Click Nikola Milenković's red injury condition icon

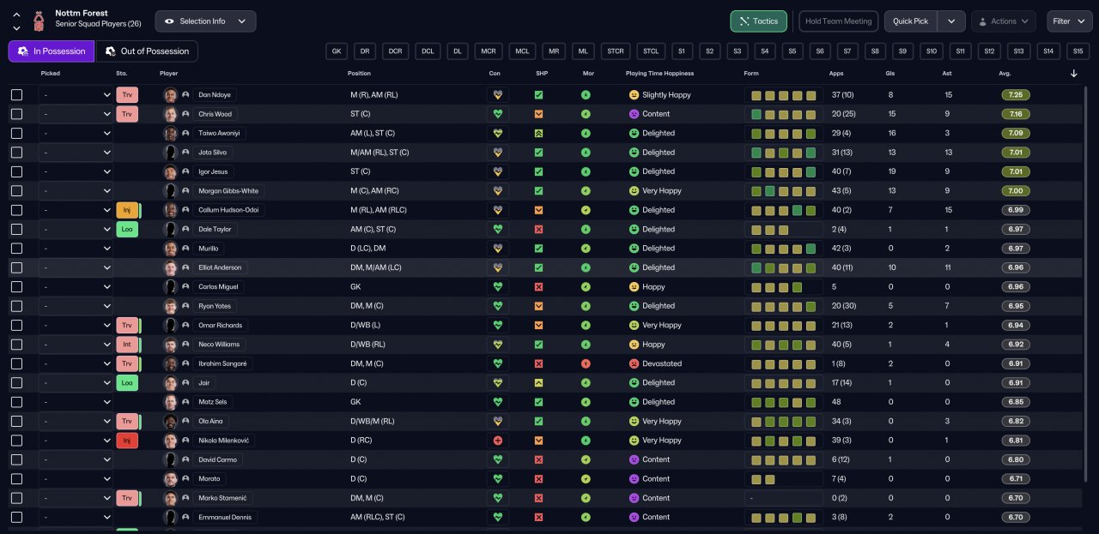pyautogui.click(x=497, y=441)
